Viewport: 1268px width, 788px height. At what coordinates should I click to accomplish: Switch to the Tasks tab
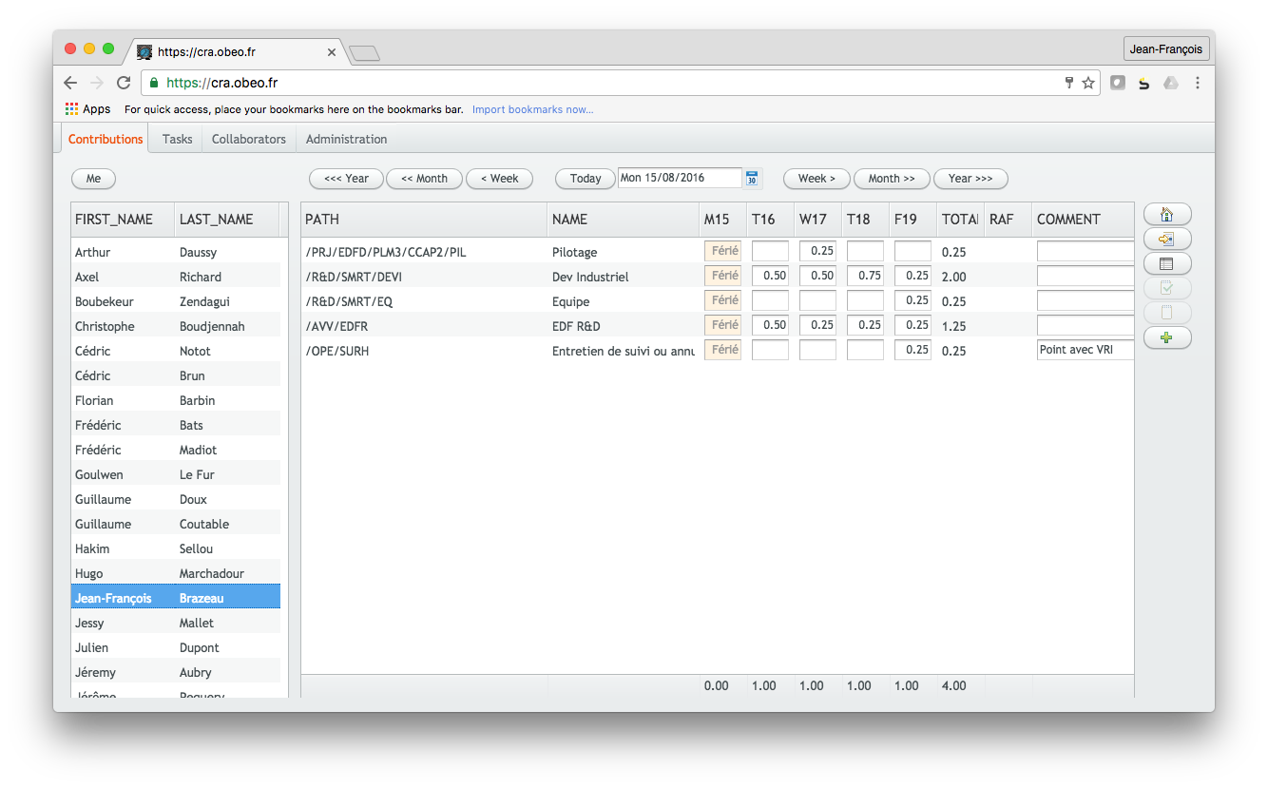coord(177,139)
